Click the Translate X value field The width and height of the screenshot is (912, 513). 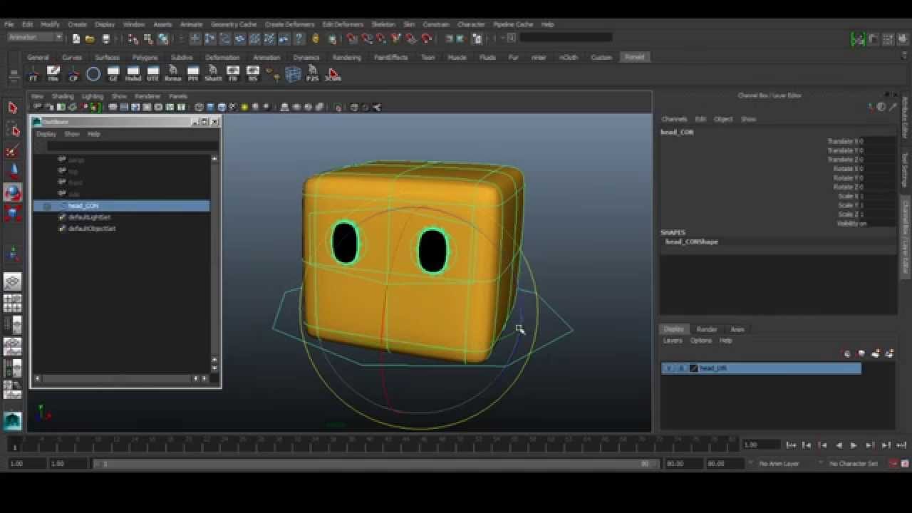click(x=878, y=142)
